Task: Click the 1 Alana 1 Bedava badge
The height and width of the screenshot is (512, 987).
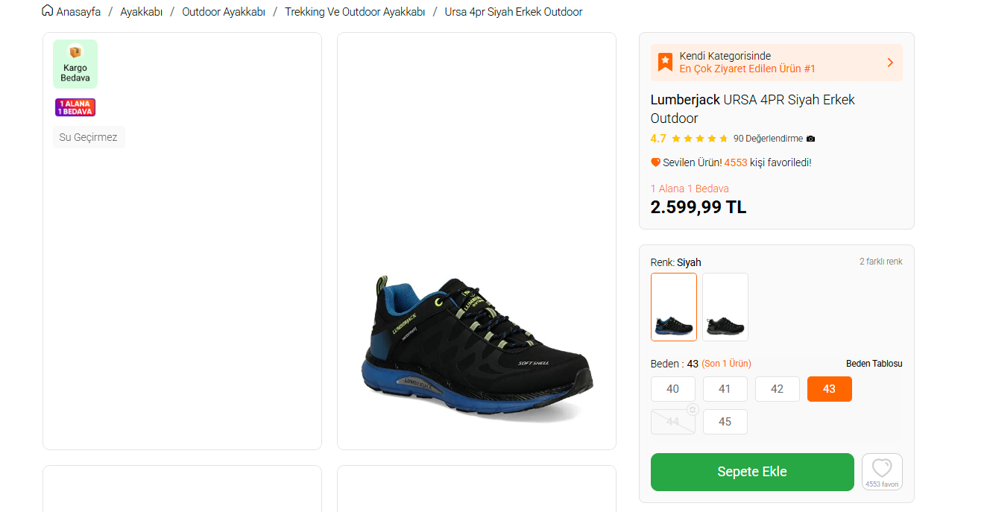Action: [x=75, y=107]
